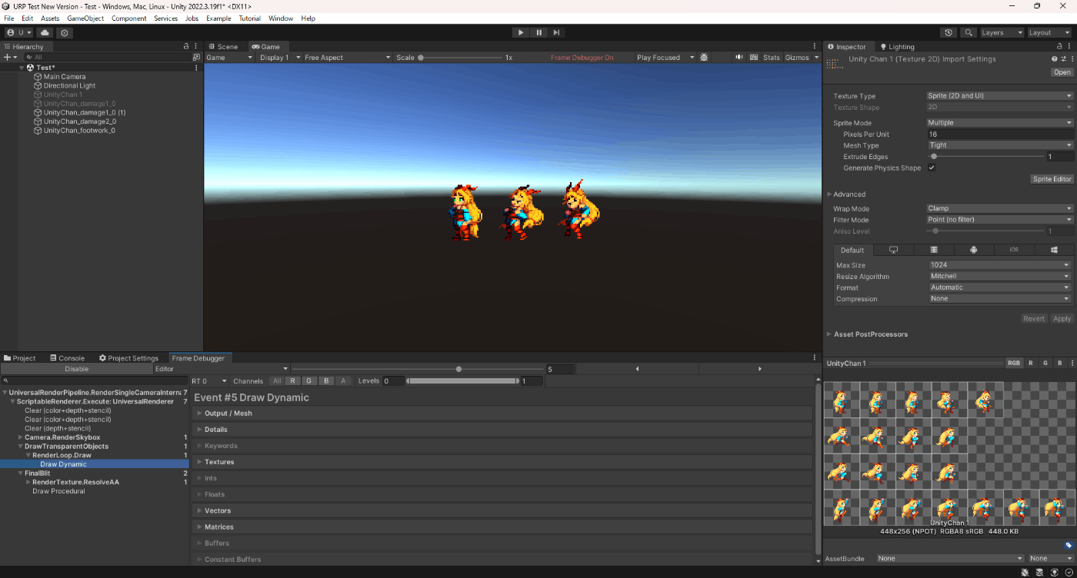
Task: Select the iOS platform tab
Action: pyautogui.click(x=1013, y=250)
